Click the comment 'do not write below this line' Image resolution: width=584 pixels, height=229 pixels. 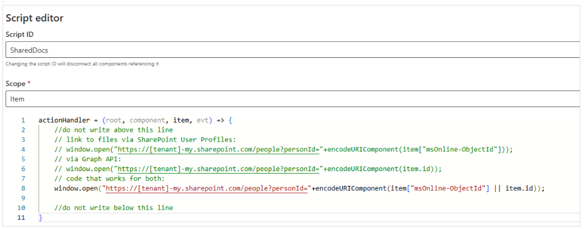tap(113, 208)
